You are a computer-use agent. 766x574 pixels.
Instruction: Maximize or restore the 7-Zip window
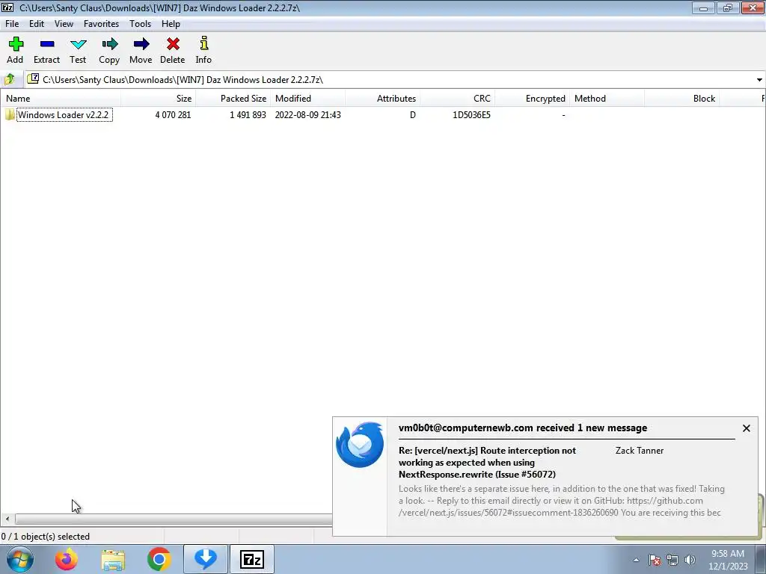point(727,7)
